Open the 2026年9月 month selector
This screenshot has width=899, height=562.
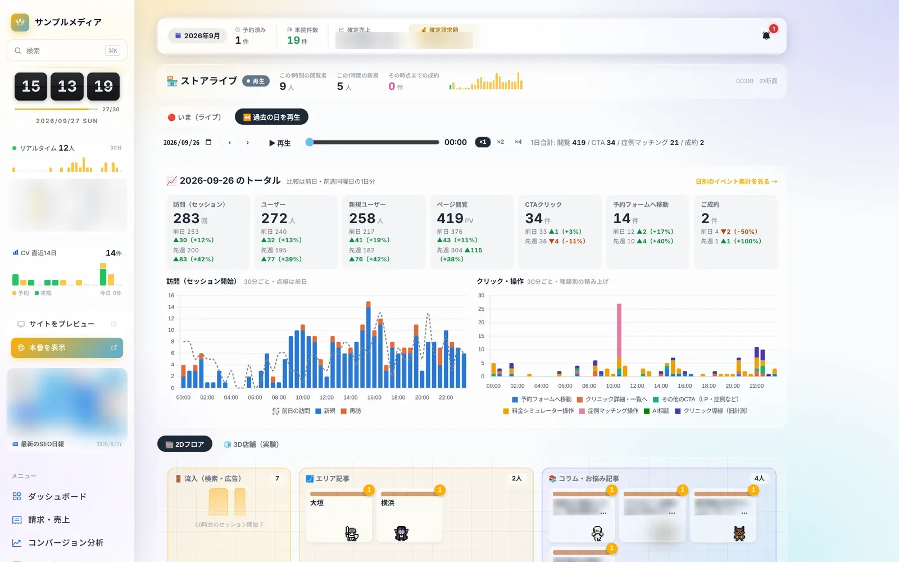[x=197, y=35]
